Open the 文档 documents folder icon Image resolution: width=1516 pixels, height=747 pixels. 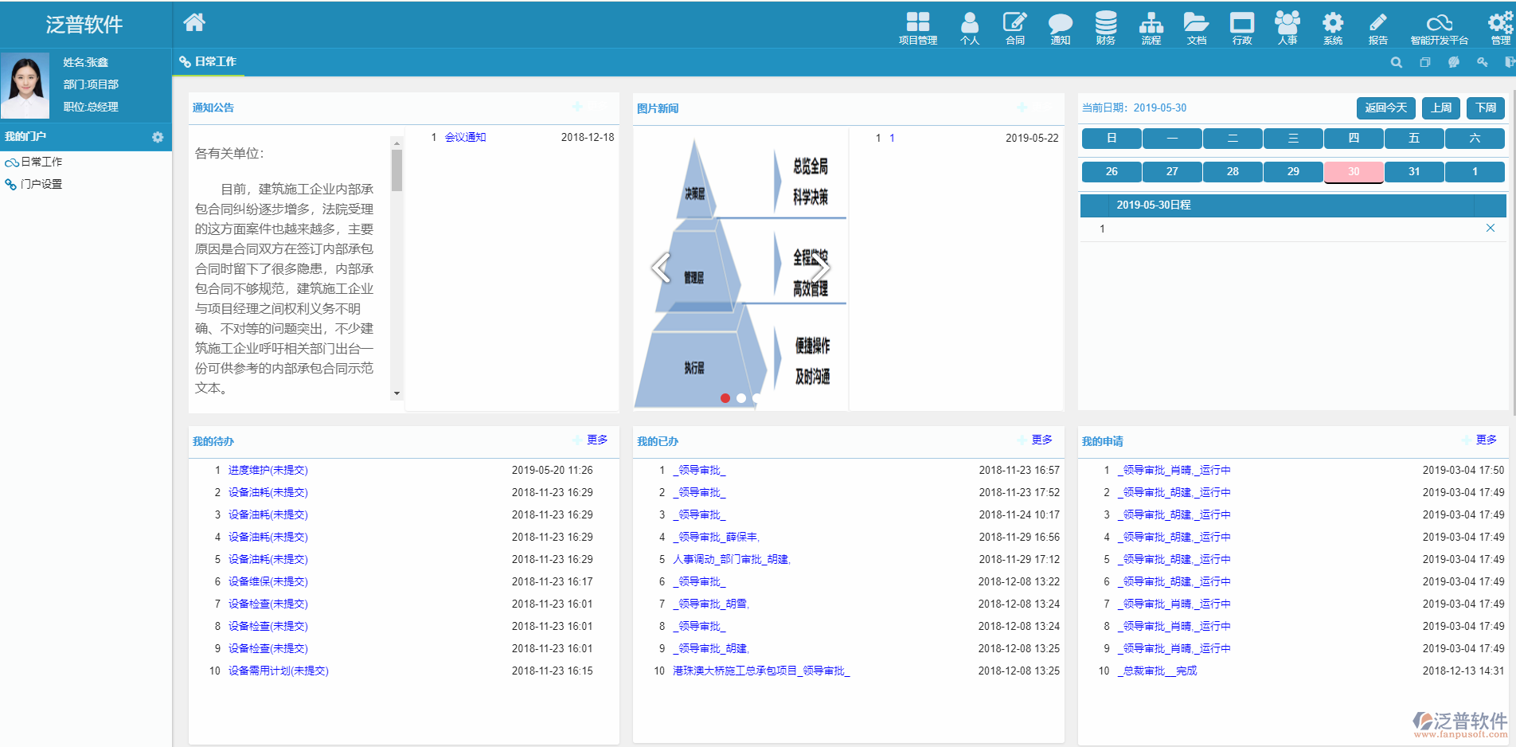tap(1196, 27)
